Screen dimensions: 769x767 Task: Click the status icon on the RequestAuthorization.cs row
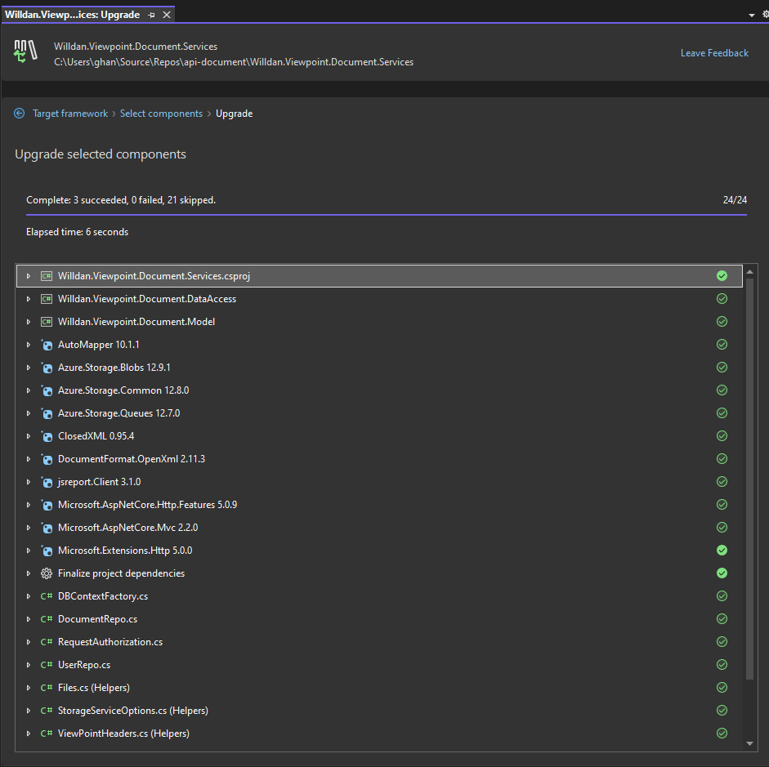(722, 642)
